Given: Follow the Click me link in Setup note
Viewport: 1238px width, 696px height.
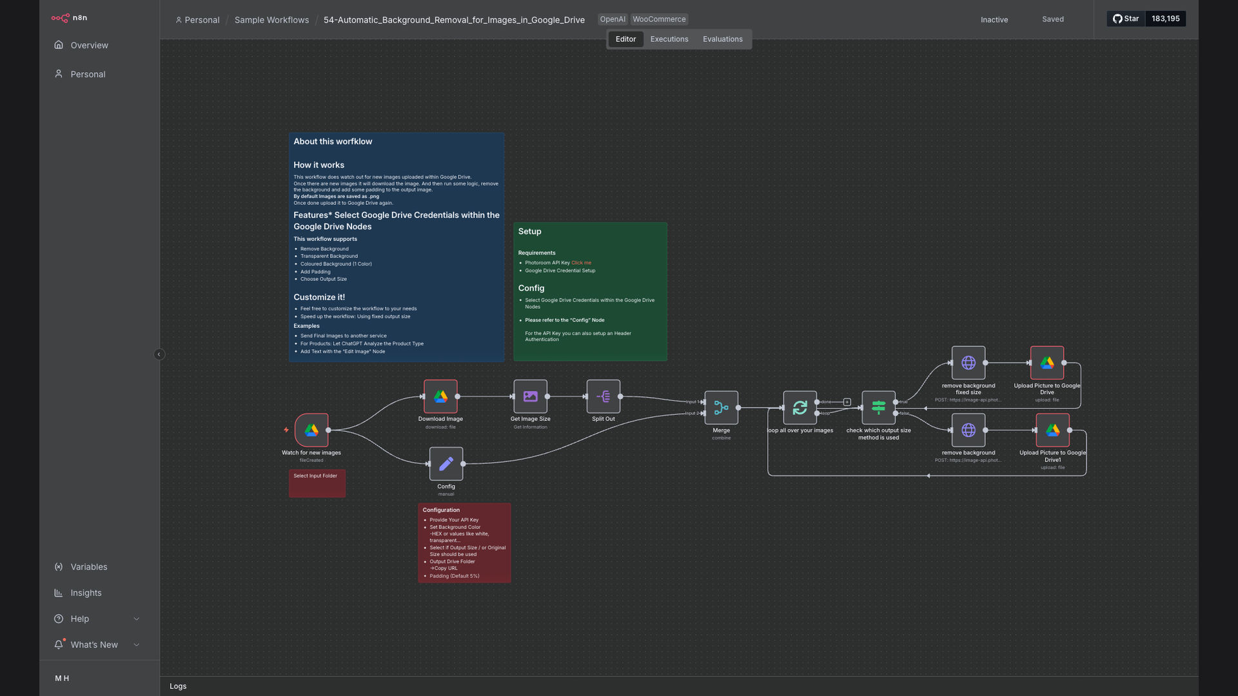Looking at the screenshot, I should tap(581, 263).
